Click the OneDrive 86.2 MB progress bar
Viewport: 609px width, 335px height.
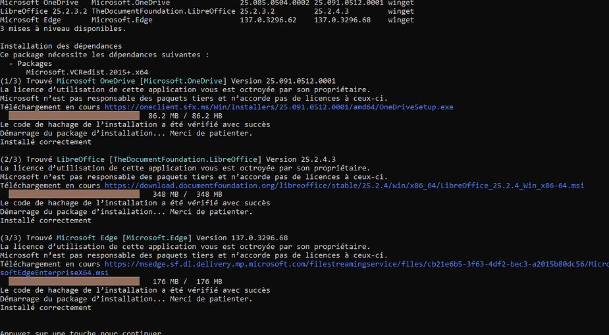(74, 116)
